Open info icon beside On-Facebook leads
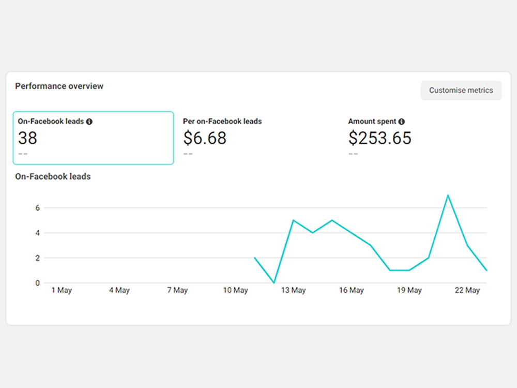 tap(89, 122)
